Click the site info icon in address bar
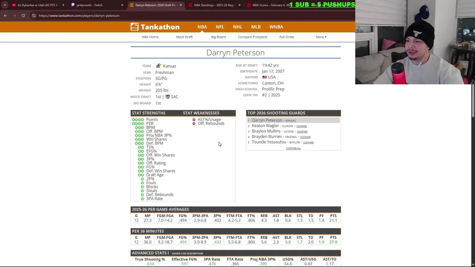This screenshot has height=267, width=475. click(34, 16)
